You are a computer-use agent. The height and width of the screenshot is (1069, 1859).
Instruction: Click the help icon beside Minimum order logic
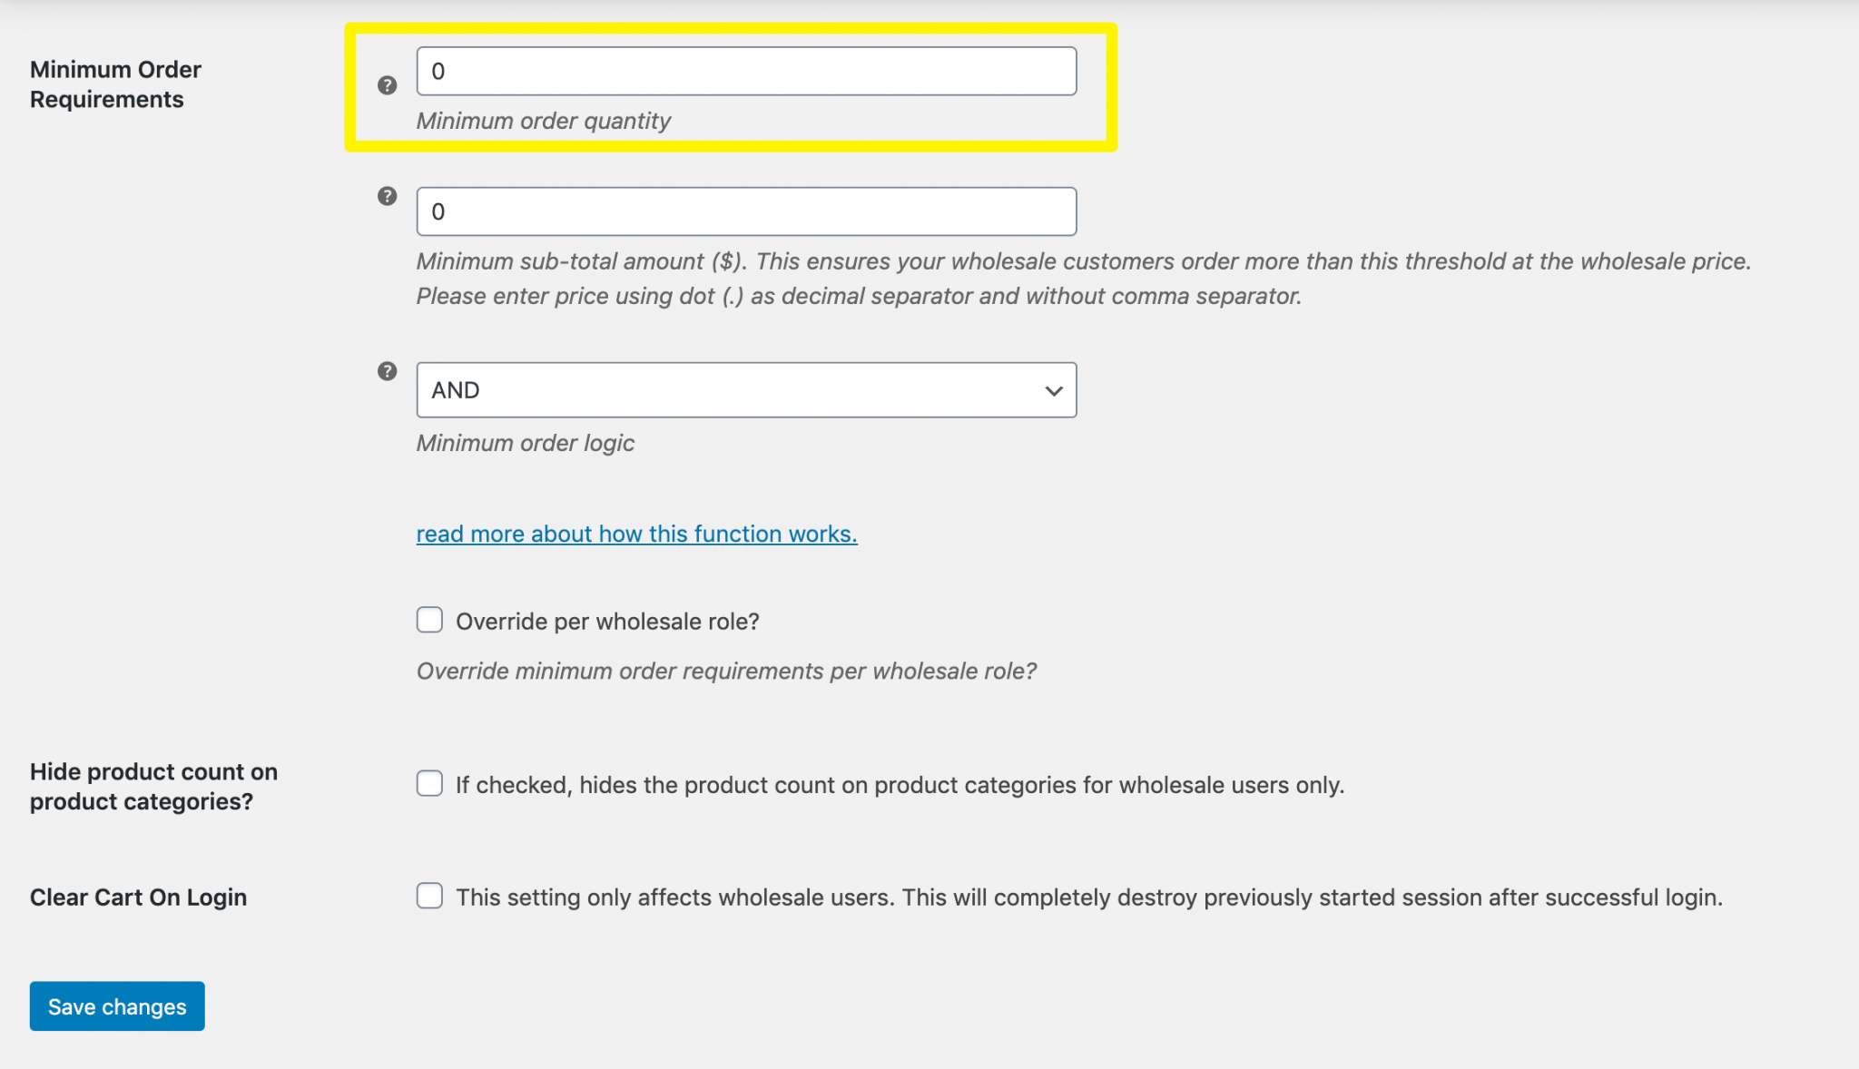[x=387, y=371]
